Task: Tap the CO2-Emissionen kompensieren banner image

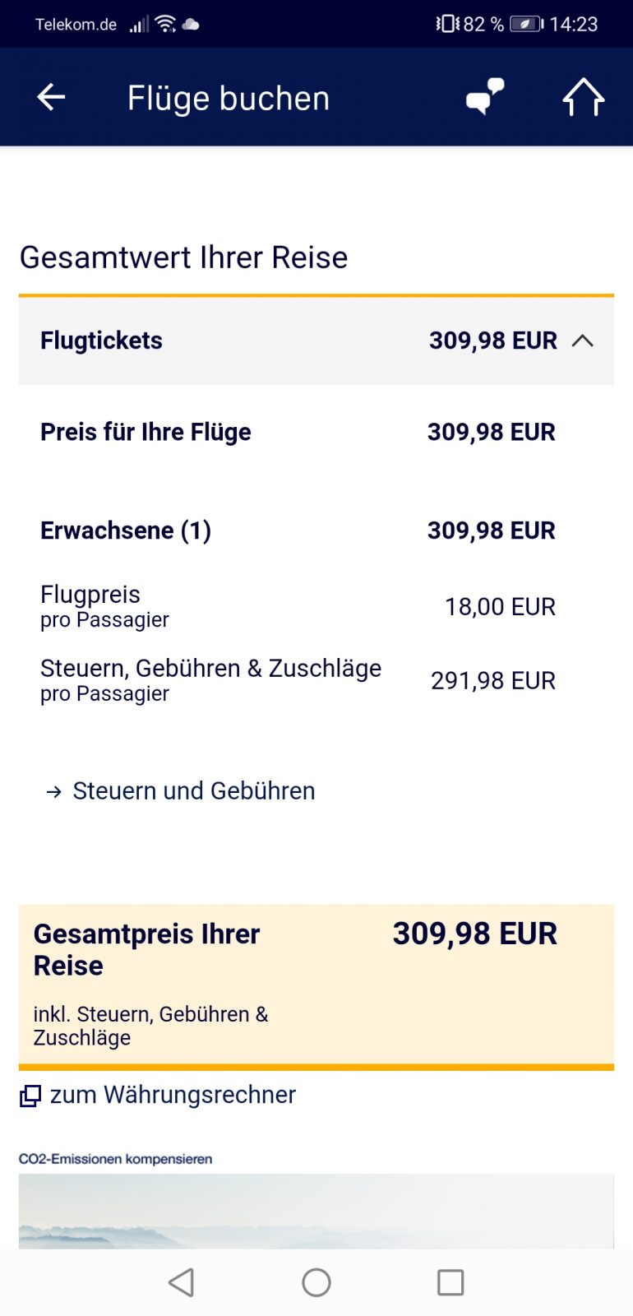Action: coord(316,1211)
